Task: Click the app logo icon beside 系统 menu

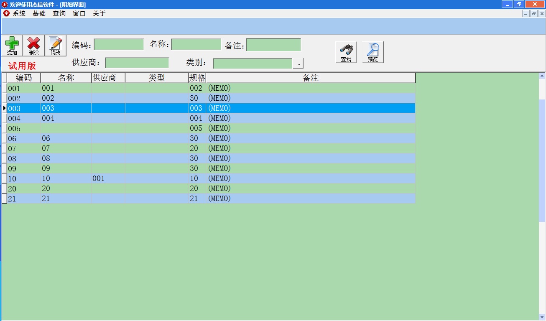Action: [6, 13]
